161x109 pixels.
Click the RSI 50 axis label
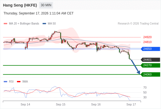pyautogui.click(x=145, y=92)
